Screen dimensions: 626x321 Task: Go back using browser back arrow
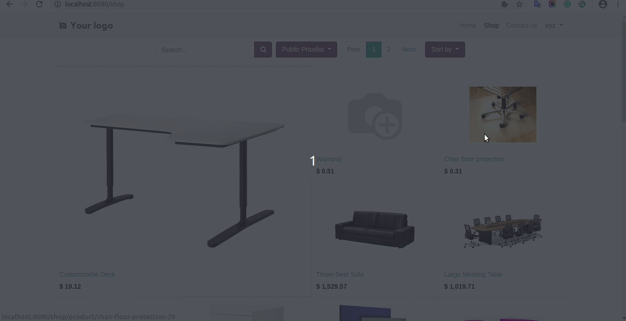[x=10, y=4]
